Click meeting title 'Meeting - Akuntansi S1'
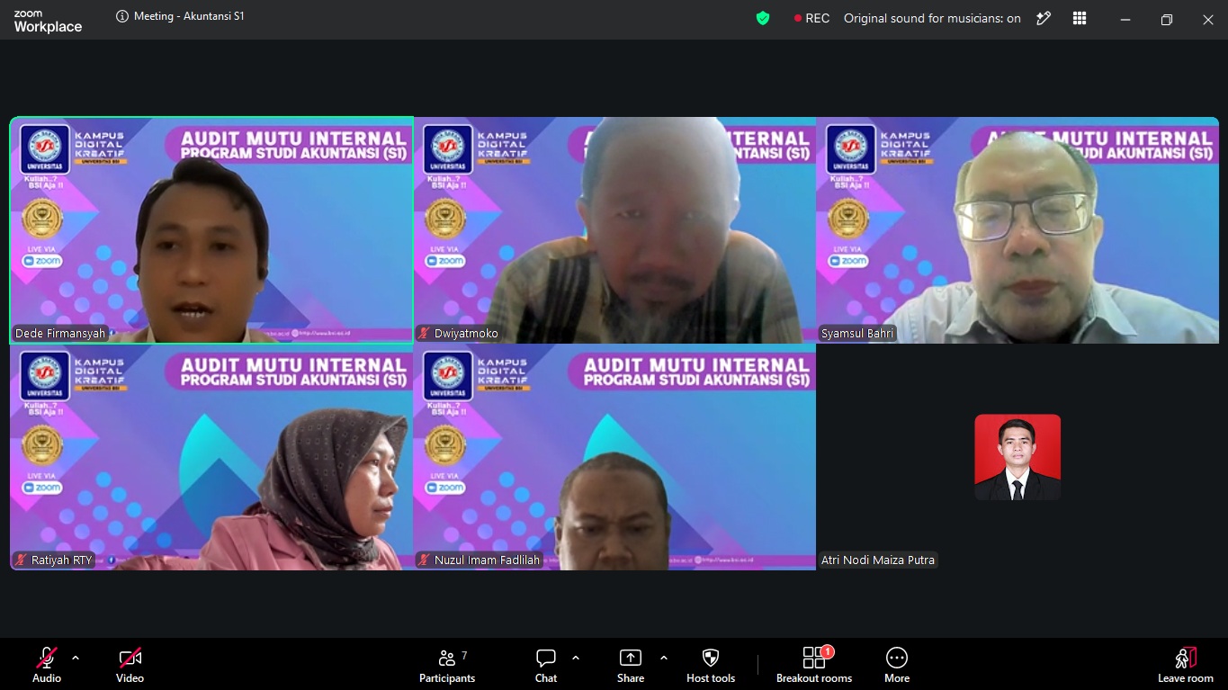 (189, 16)
